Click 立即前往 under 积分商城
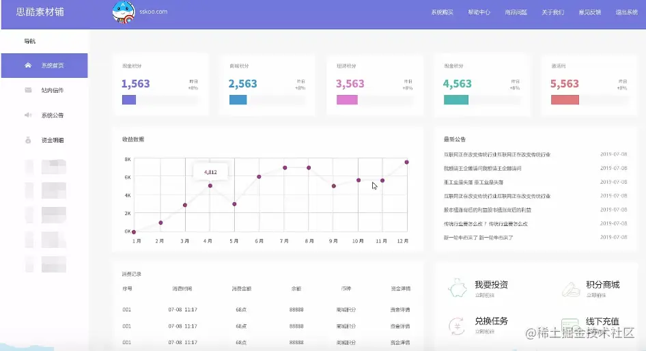This screenshot has height=351, width=646. (595, 296)
